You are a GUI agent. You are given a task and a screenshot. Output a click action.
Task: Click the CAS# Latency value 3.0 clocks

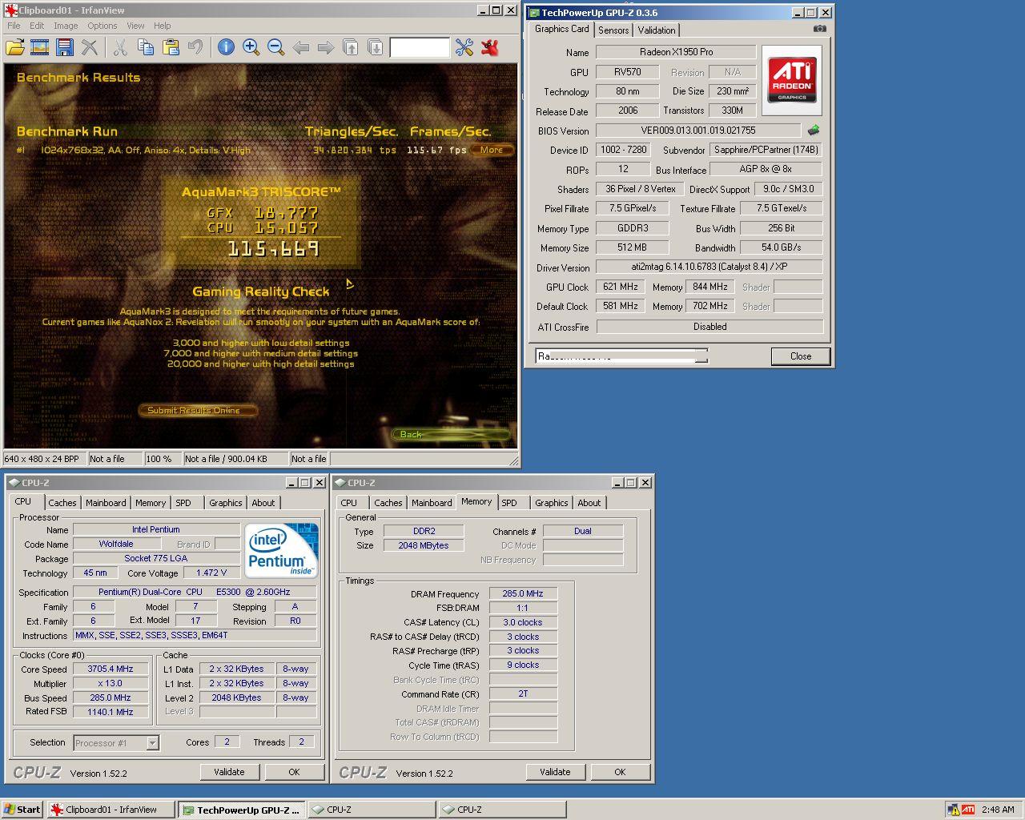tap(523, 622)
